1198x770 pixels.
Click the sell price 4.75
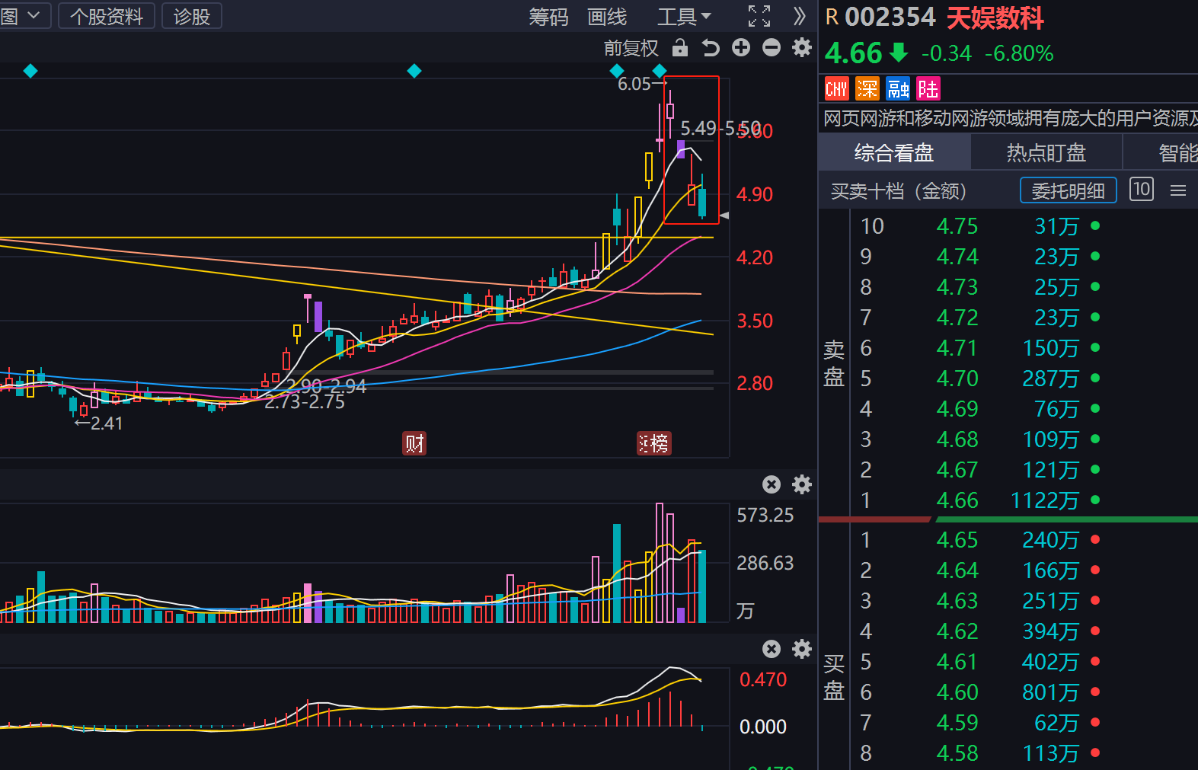click(x=957, y=226)
